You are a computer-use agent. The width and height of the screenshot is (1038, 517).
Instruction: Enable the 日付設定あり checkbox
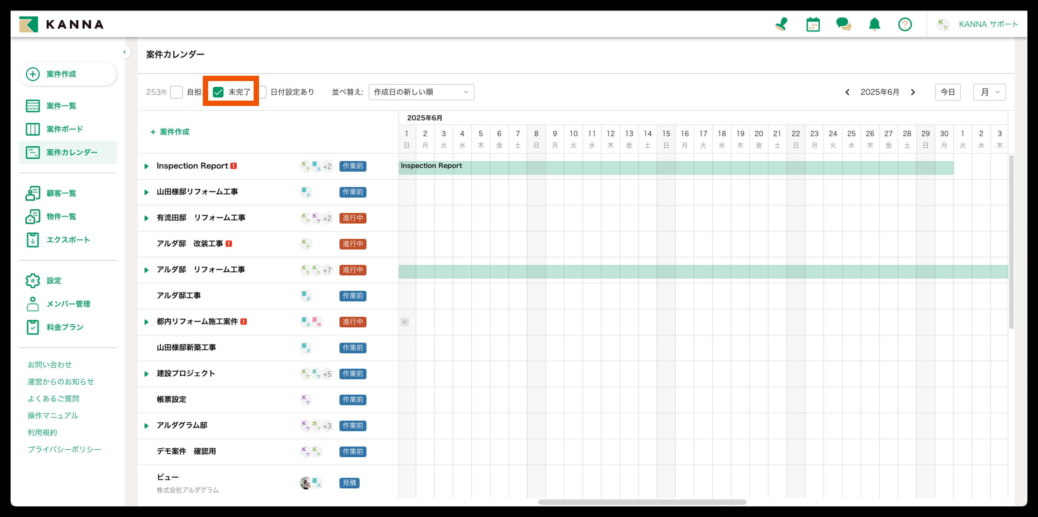263,92
